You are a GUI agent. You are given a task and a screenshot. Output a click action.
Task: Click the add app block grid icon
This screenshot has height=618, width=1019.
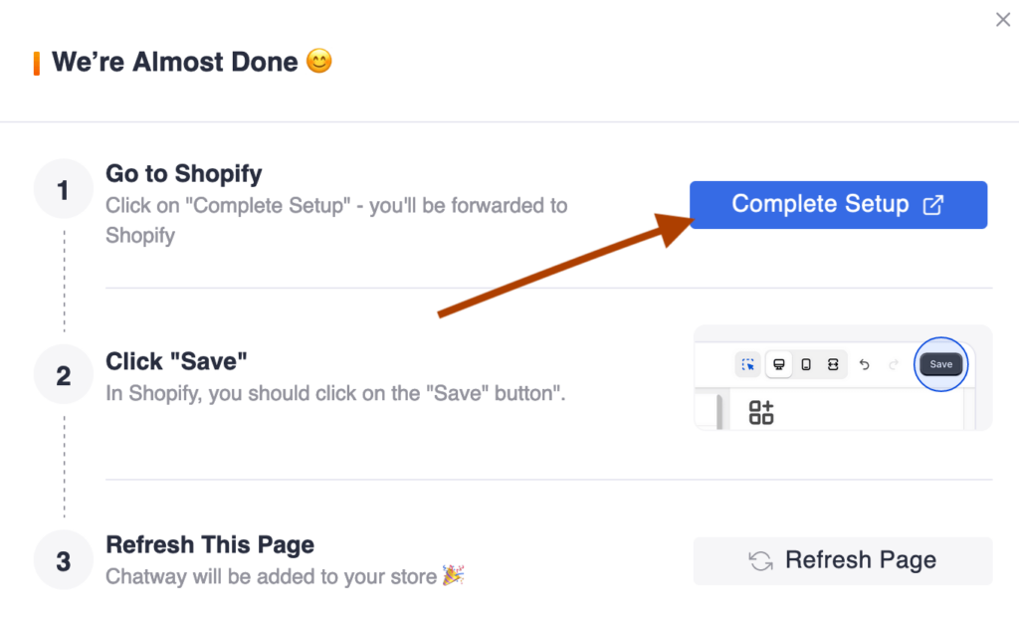pyautogui.click(x=761, y=412)
